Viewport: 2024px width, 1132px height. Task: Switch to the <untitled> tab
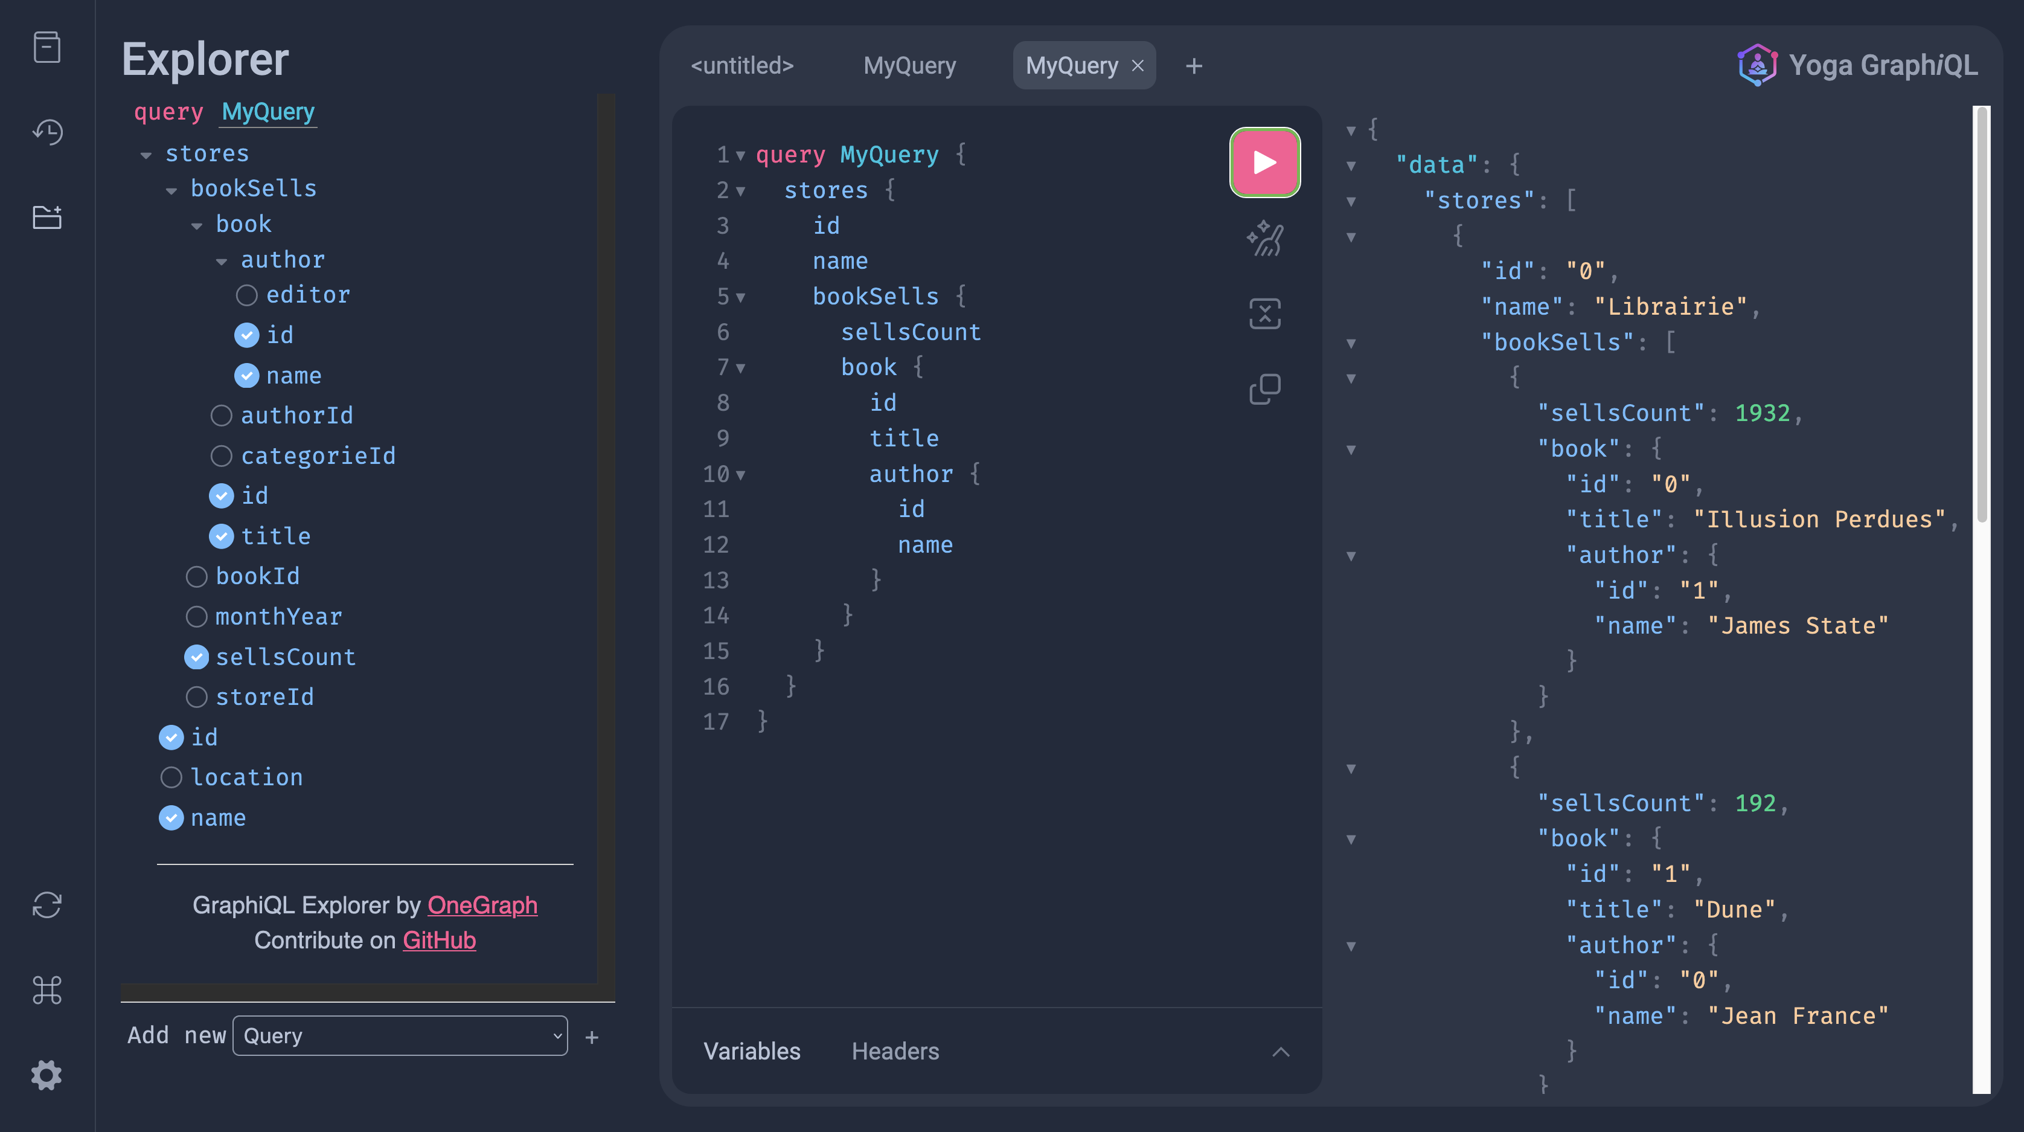[x=741, y=65]
